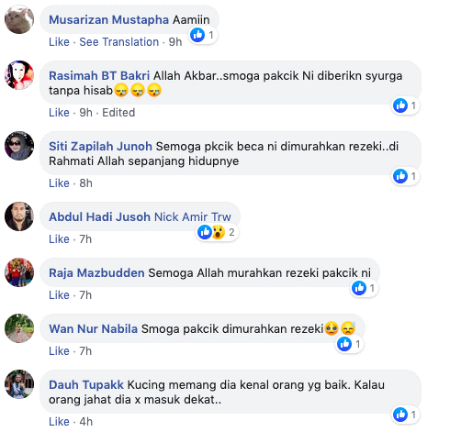Open Raja Mazbudden's profile name link
The height and width of the screenshot is (432, 450).
coord(96,272)
